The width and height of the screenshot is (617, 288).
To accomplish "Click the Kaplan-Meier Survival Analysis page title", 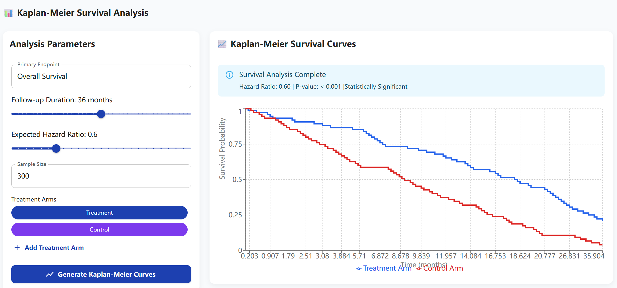I will click(x=83, y=13).
